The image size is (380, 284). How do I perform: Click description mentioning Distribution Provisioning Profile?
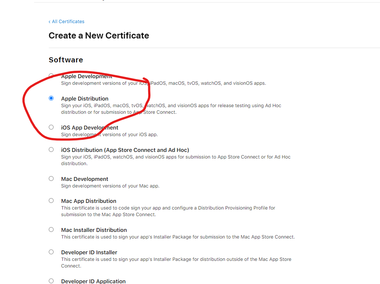coord(168,211)
